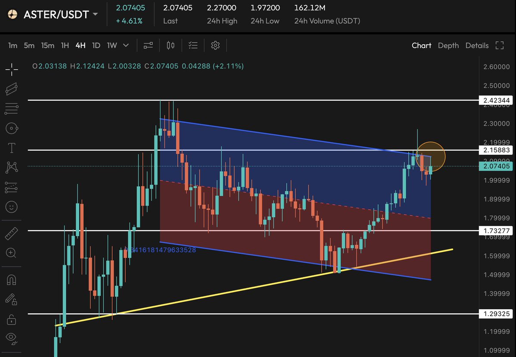Click the 2.42344 price level label

pos(496,100)
